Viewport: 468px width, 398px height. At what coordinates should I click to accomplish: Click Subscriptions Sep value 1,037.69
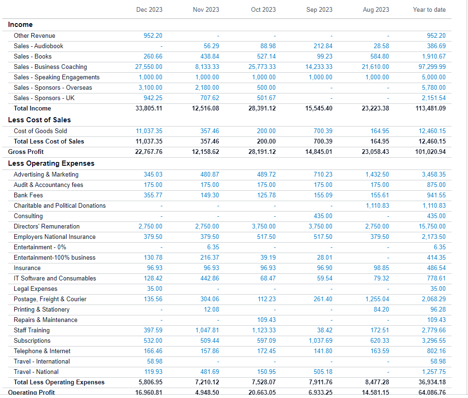[321, 341]
